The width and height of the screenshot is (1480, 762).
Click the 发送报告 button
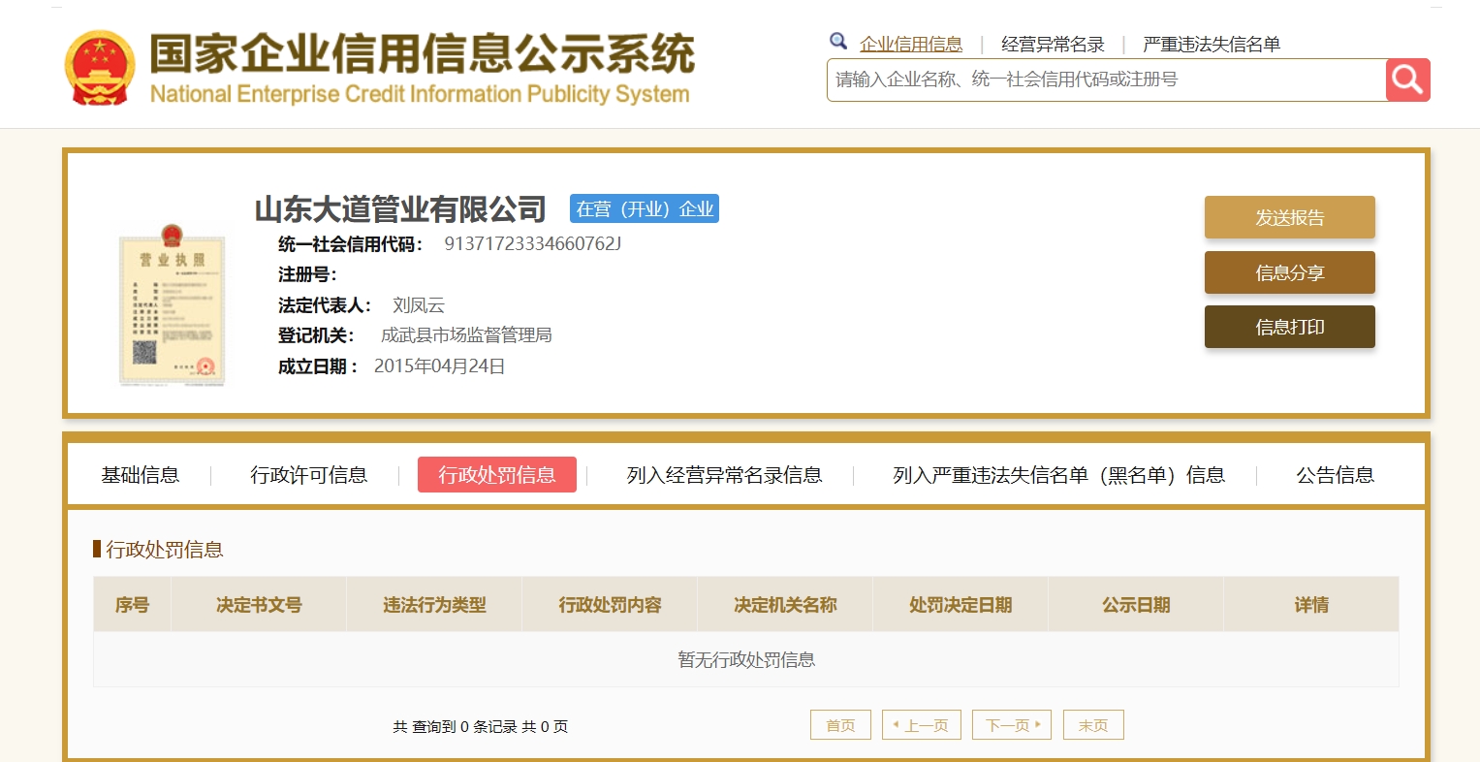pos(1290,217)
